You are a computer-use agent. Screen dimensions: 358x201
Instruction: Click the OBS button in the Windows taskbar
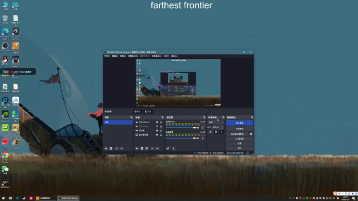pyautogui.click(x=68, y=198)
